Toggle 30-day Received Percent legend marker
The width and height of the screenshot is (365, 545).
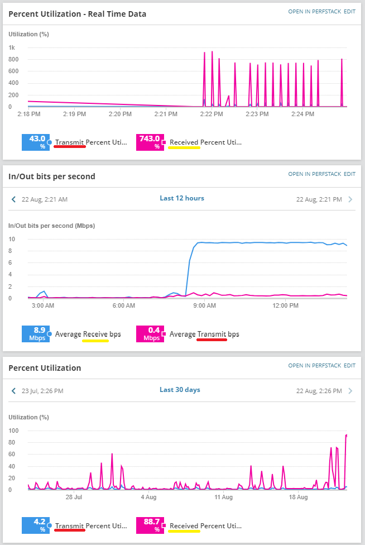pos(164,525)
